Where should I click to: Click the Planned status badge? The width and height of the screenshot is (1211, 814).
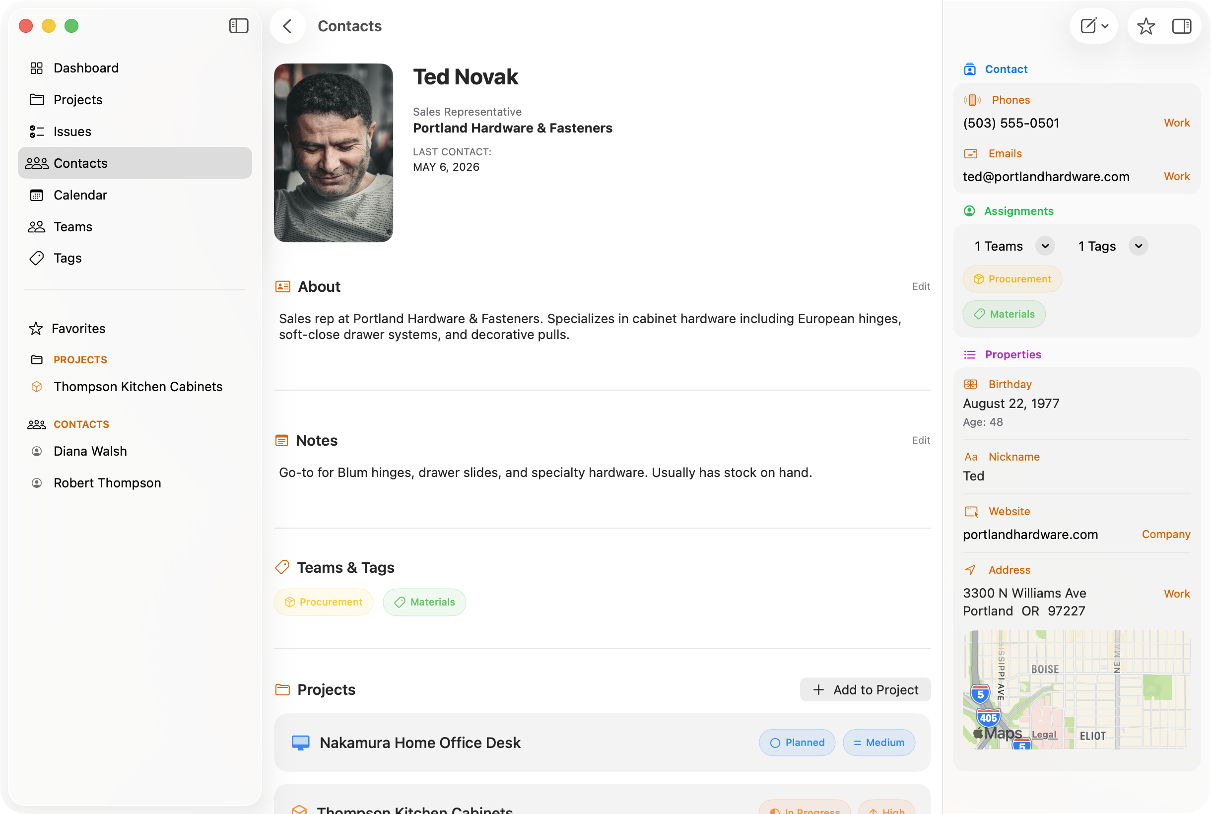[797, 743]
